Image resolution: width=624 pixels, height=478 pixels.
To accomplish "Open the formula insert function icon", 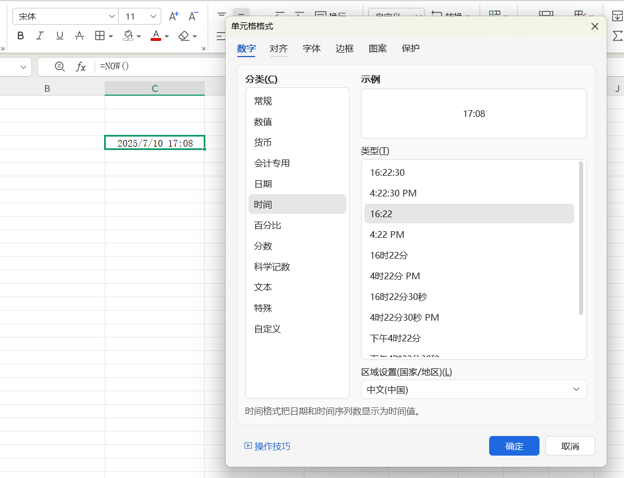I will tap(81, 66).
